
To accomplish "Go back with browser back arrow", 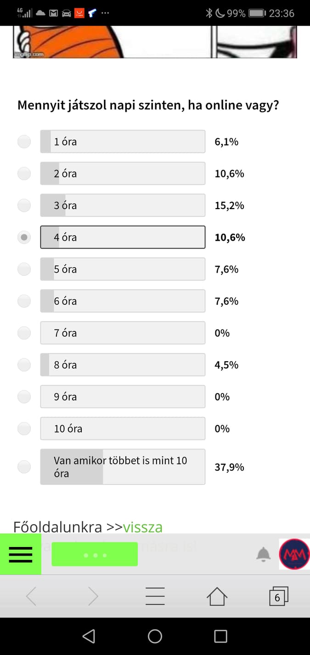I will (31, 596).
